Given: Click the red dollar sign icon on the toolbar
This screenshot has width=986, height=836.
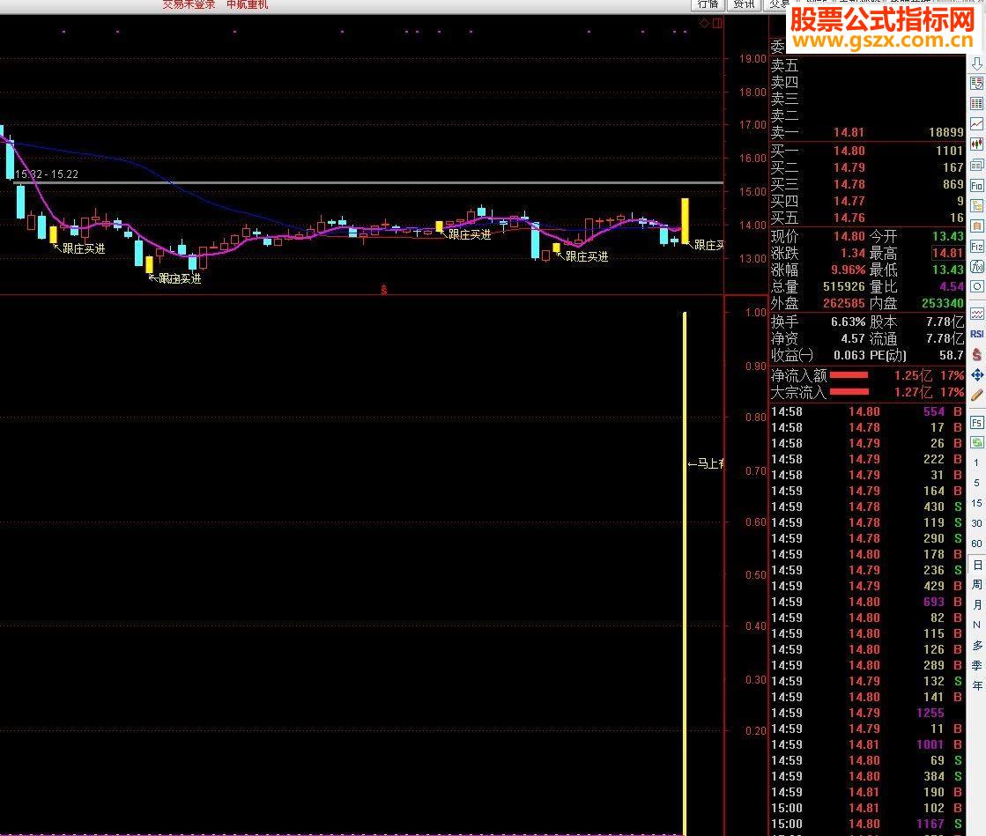Looking at the screenshot, I should tap(976, 354).
